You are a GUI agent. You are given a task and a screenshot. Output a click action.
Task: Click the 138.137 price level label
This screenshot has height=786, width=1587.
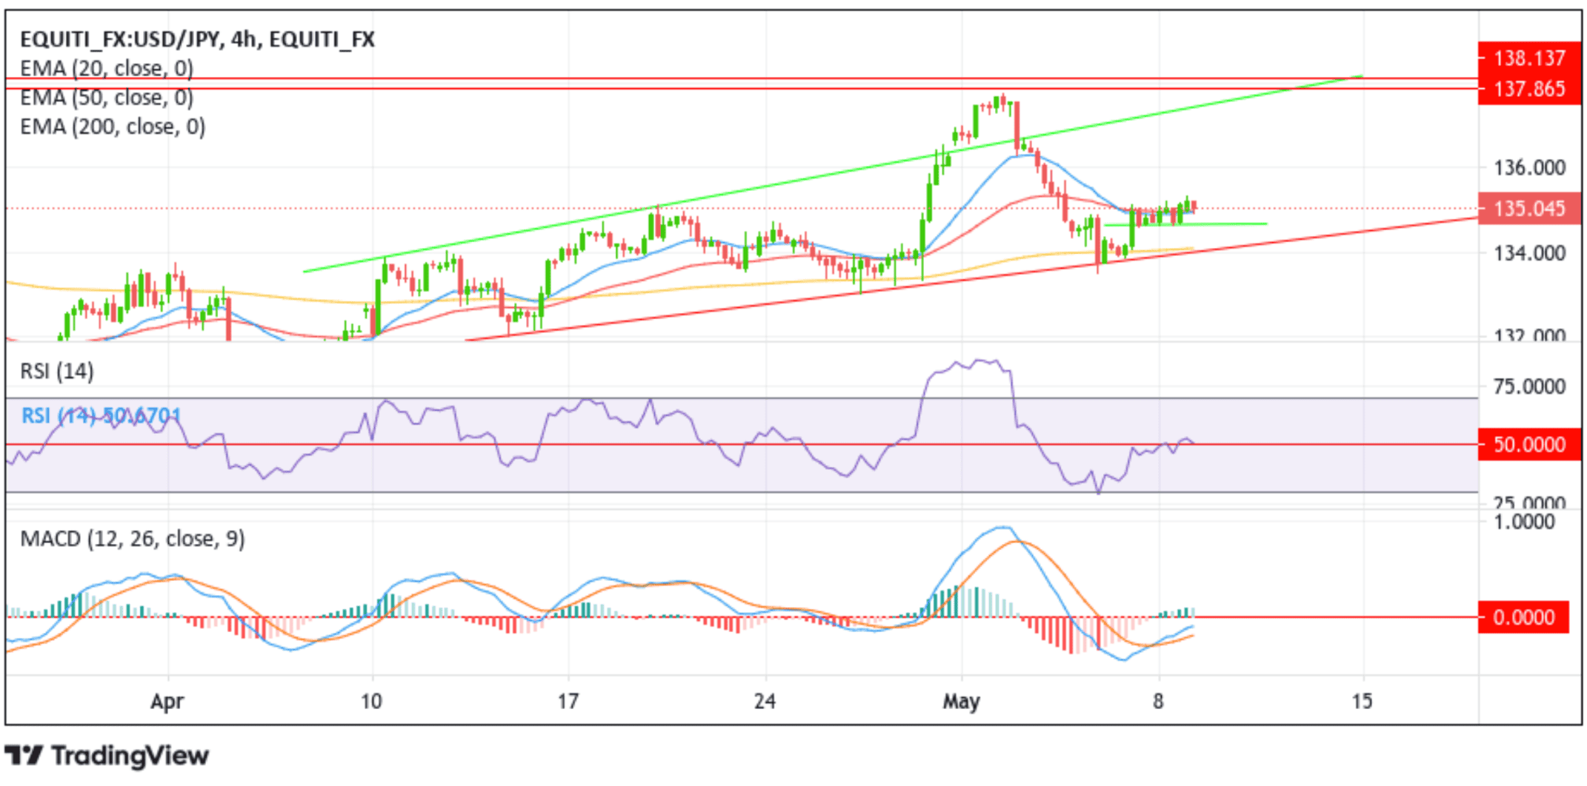click(1529, 58)
